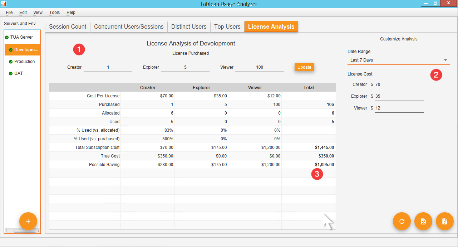
Task: Click the orange refresh data button
Action: (x=402, y=221)
